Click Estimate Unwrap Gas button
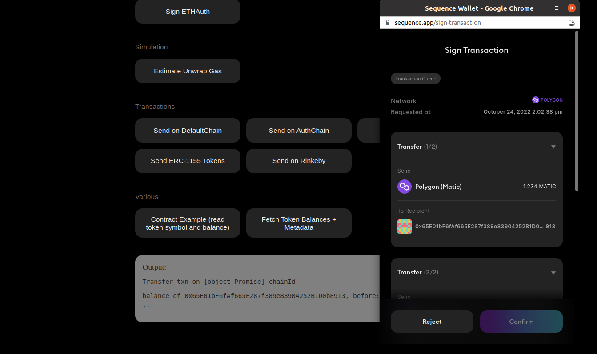This screenshot has height=354, width=597. point(188,71)
